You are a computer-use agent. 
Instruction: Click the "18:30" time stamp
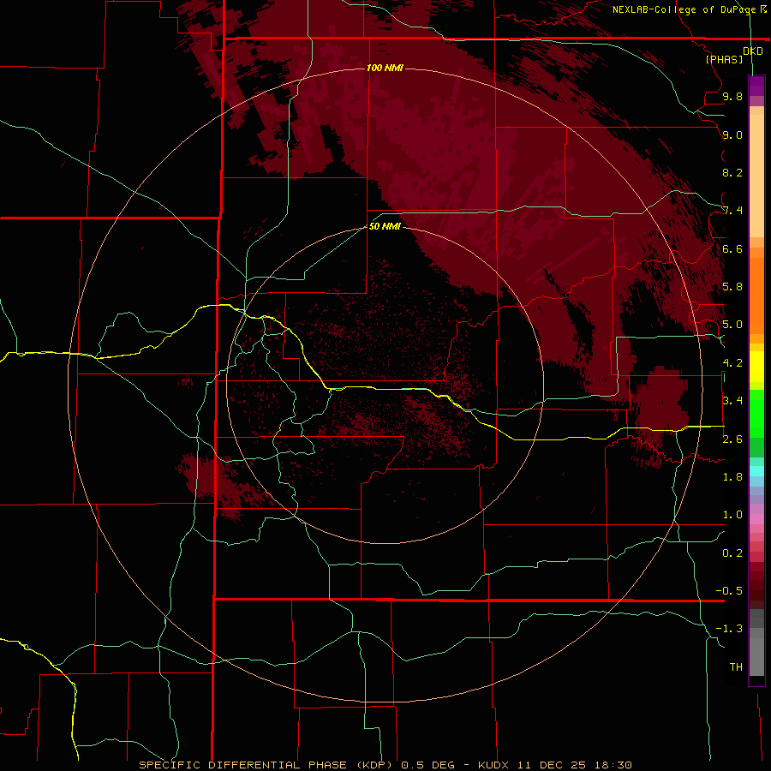click(x=613, y=765)
